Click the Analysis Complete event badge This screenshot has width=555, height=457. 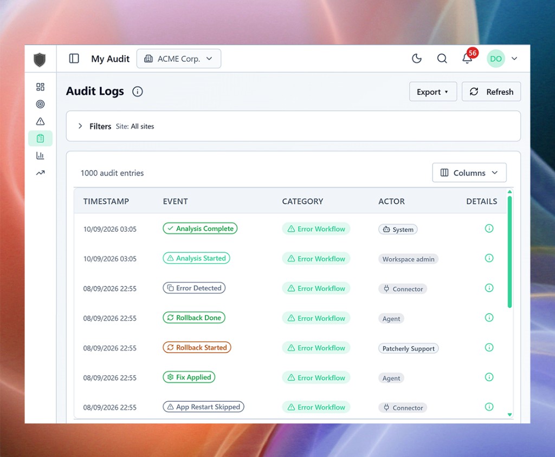click(x=200, y=228)
